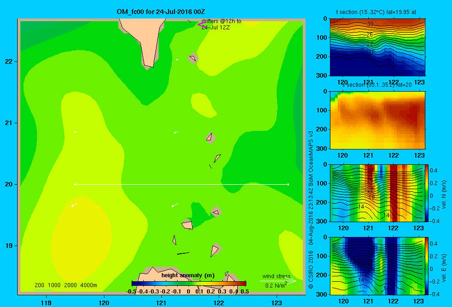Click the yellow high anomaly region near 19.2N
This screenshot has width=452, height=307.
click(x=82, y=239)
